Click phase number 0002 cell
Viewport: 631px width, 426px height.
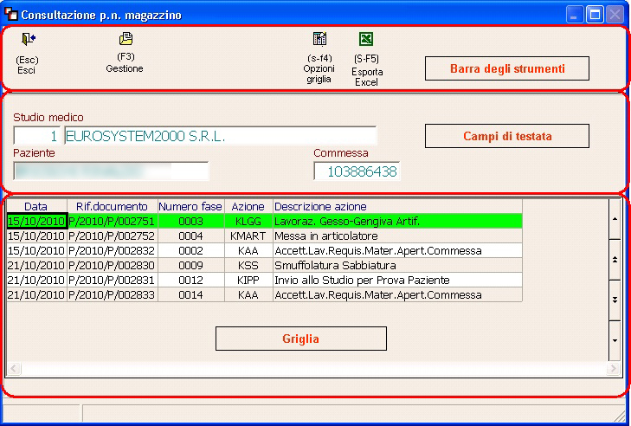(x=191, y=250)
